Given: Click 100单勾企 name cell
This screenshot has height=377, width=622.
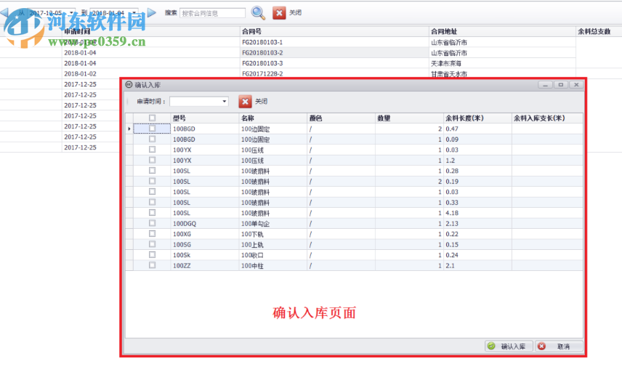Looking at the screenshot, I should coord(273,224).
